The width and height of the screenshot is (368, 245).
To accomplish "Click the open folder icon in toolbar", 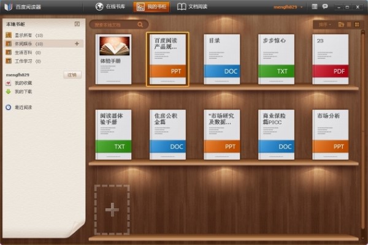I will coord(340,24).
